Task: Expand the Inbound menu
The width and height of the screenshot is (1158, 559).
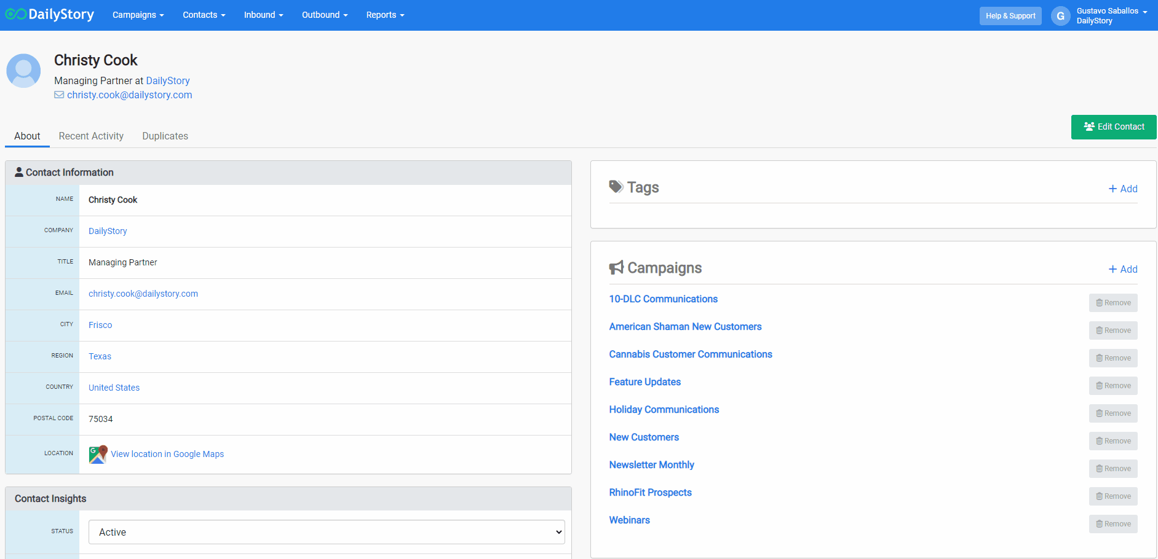Action: point(263,15)
